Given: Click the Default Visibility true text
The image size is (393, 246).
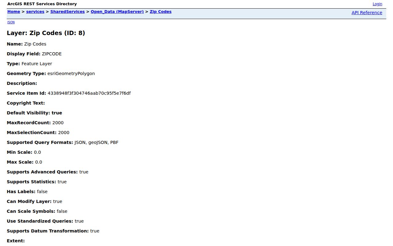Looking at the screenshot, I should tap(34, 113).
